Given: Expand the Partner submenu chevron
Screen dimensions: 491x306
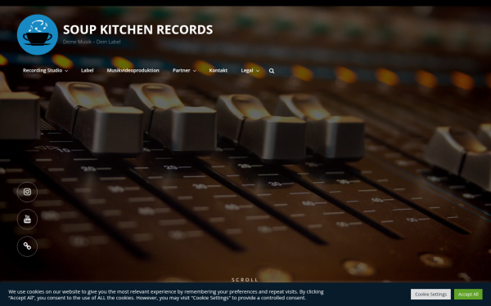Looking at the screenshot, I should (x=195, y=71).
